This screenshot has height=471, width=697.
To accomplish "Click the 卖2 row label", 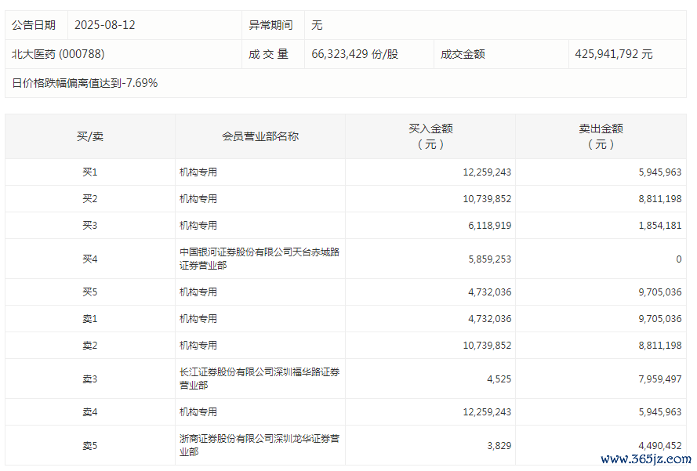I will (89, 346).
